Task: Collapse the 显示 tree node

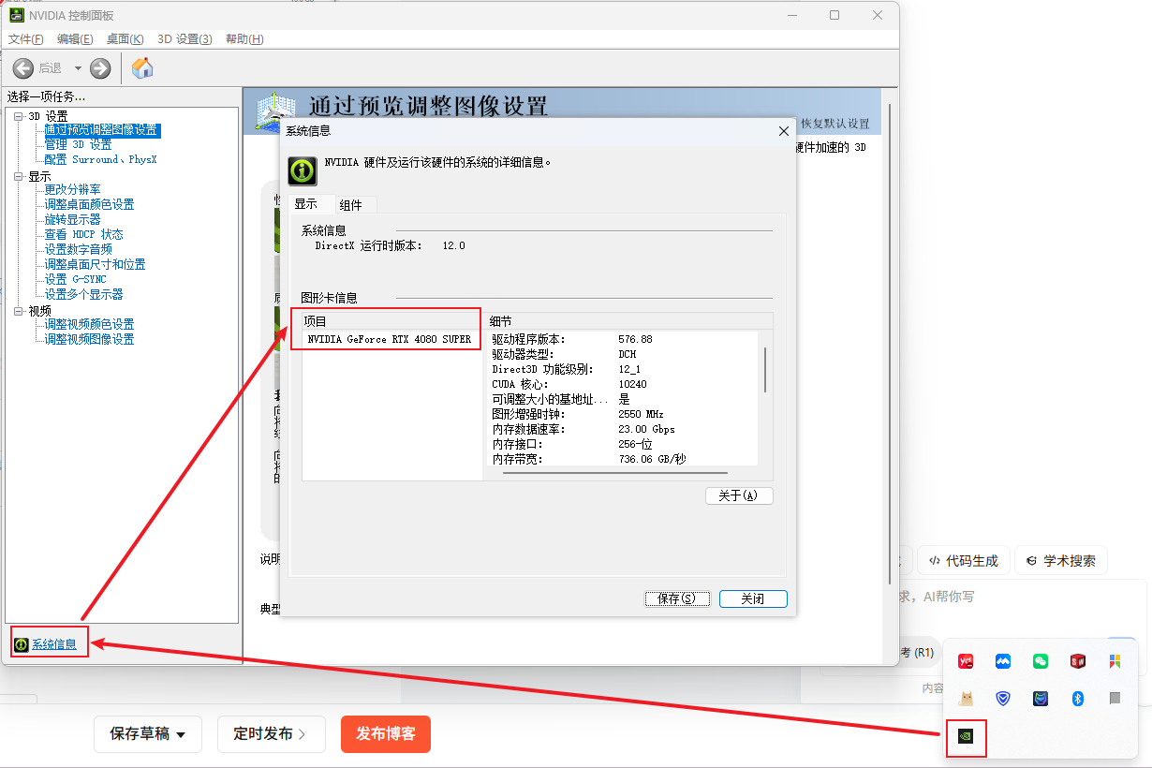Action: tap(18, 176)
